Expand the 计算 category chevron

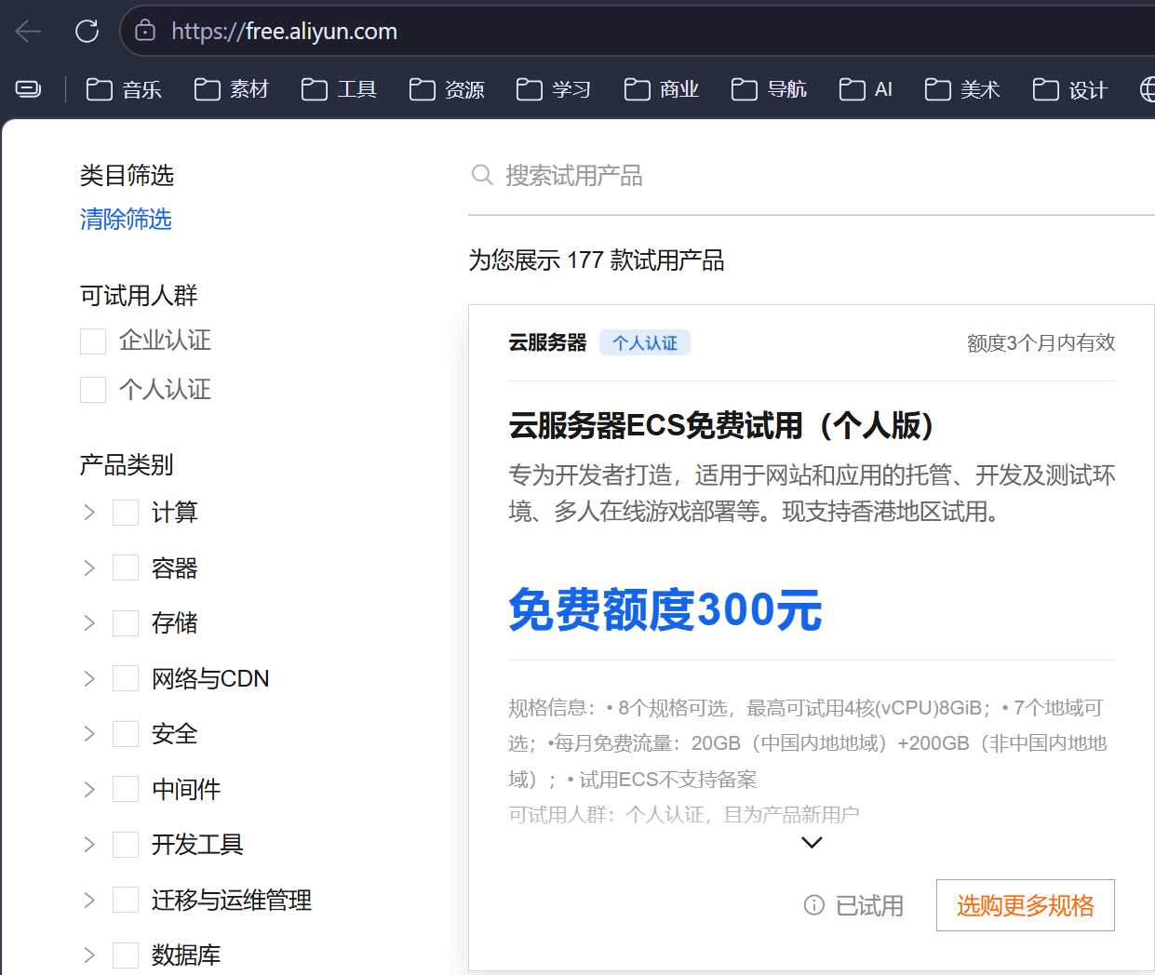pos(89,513)
